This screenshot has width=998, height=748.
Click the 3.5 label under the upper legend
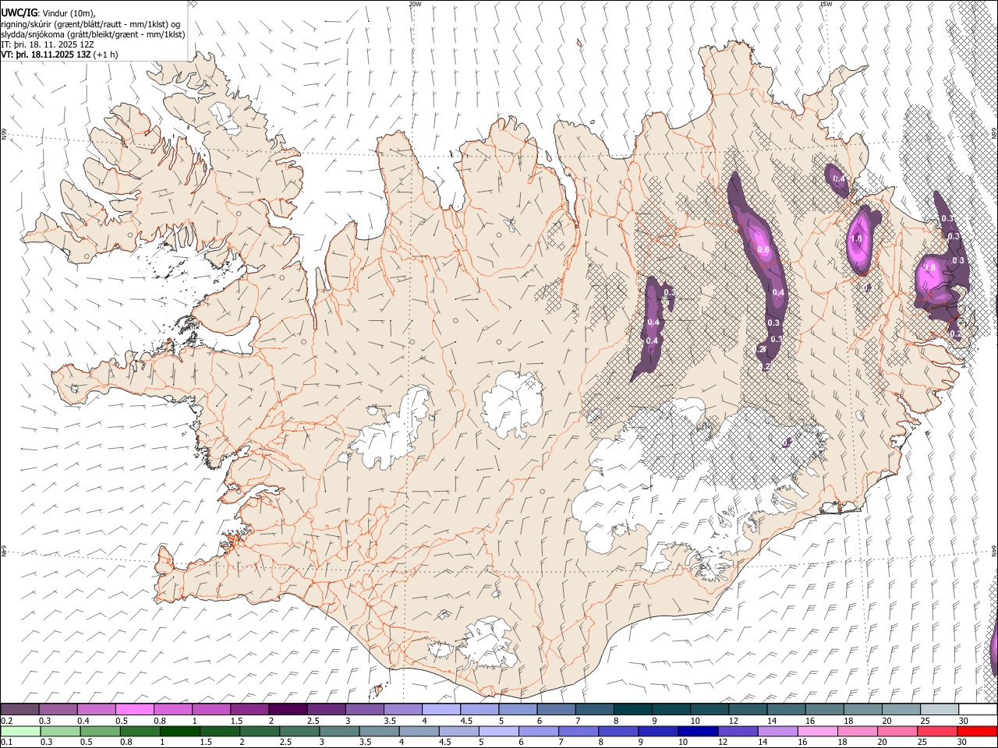click(x=390, y=721)
